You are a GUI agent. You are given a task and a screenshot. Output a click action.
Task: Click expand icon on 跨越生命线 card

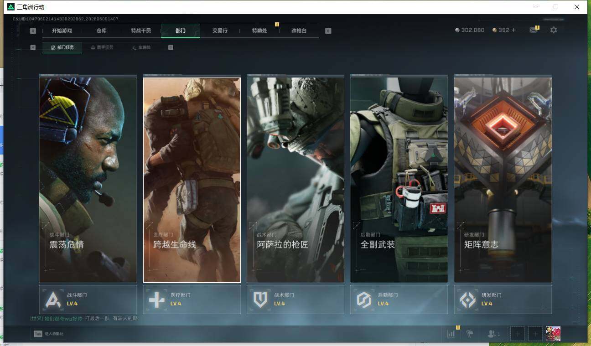coord(149,225)
